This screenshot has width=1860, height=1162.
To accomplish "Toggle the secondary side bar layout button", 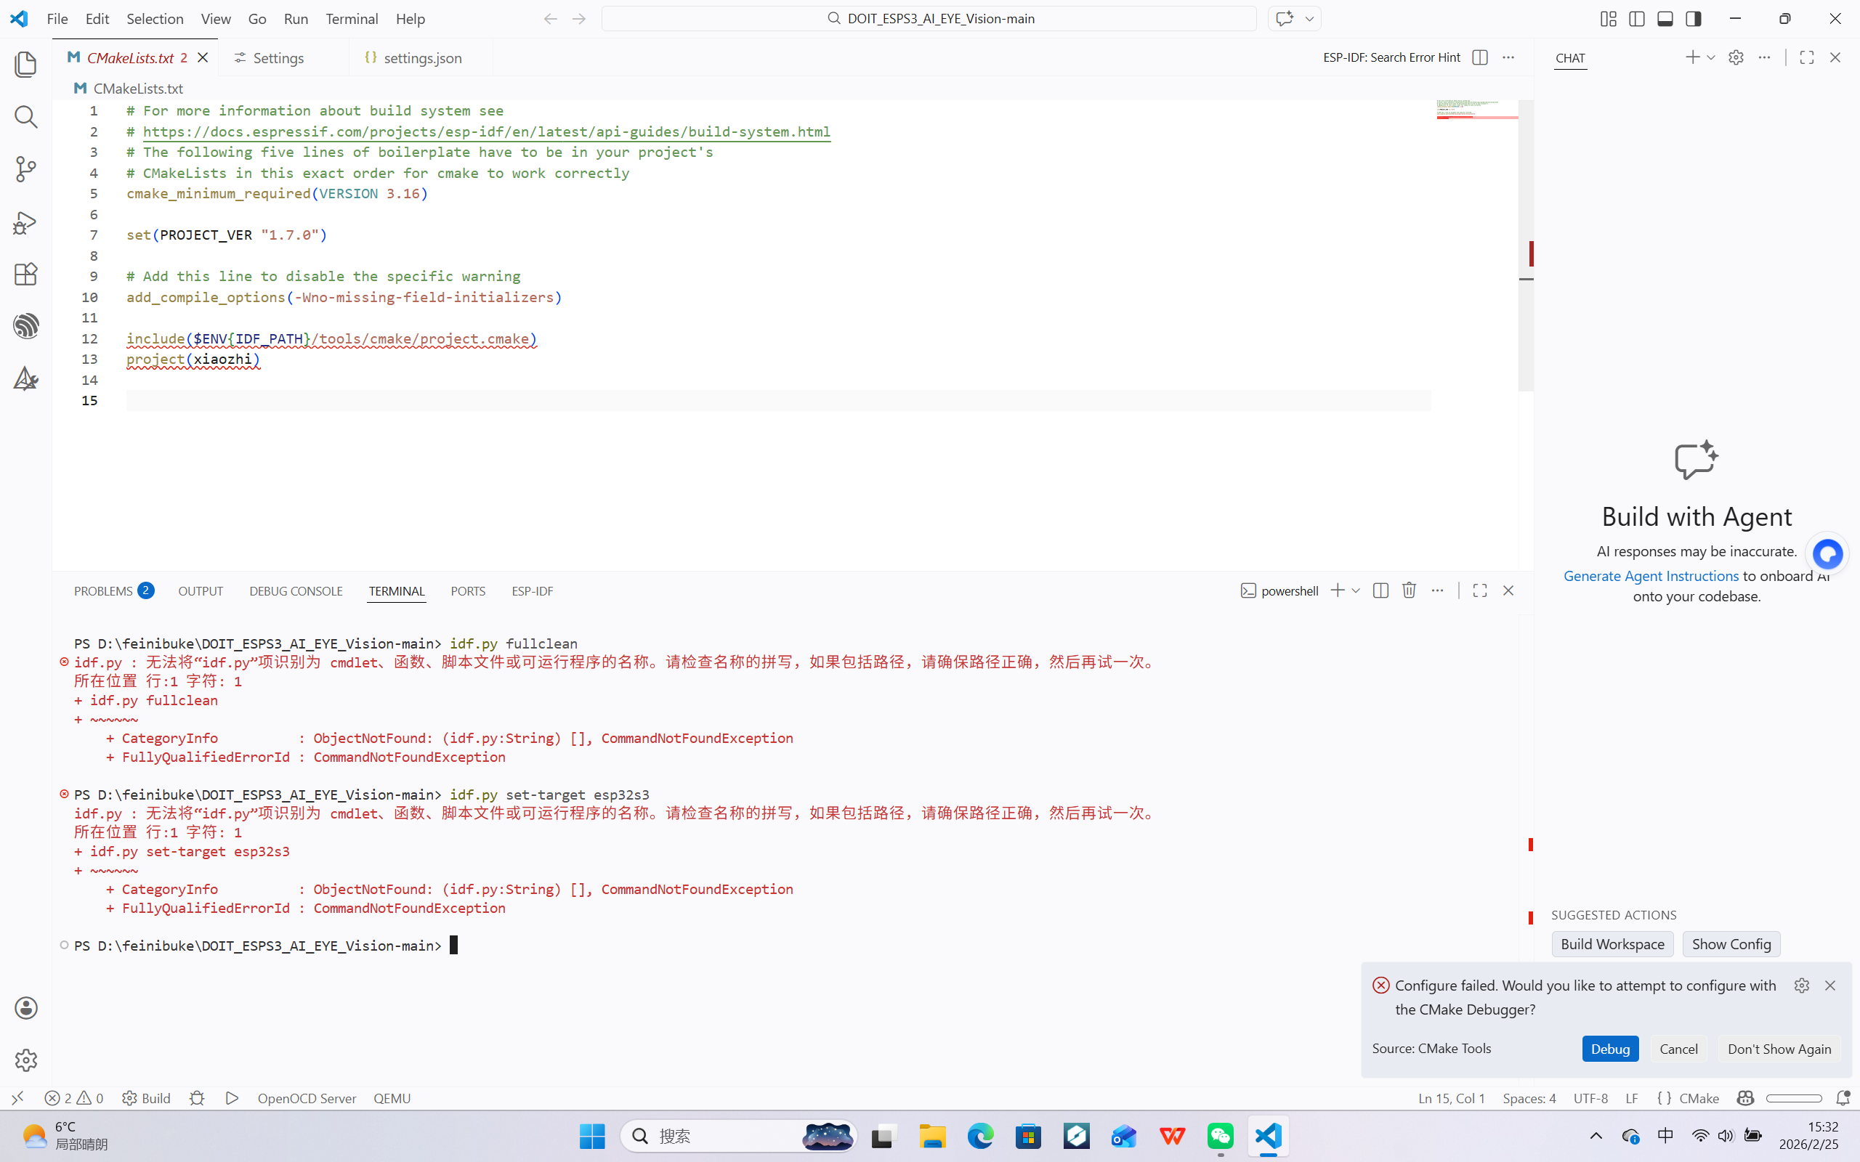I will 1693,18.
